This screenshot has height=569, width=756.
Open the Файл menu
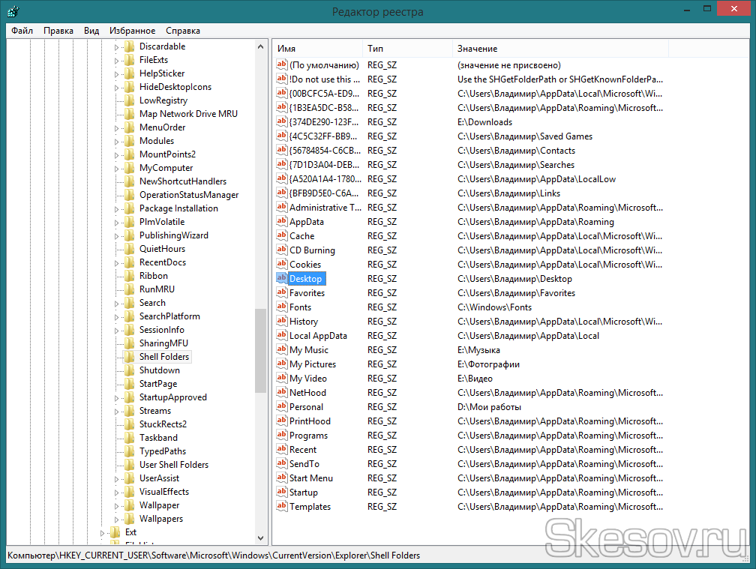(x=22, y=31)
